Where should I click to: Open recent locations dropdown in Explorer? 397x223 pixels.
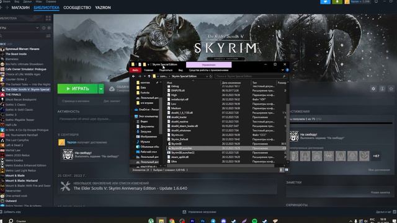click(145, 76)
